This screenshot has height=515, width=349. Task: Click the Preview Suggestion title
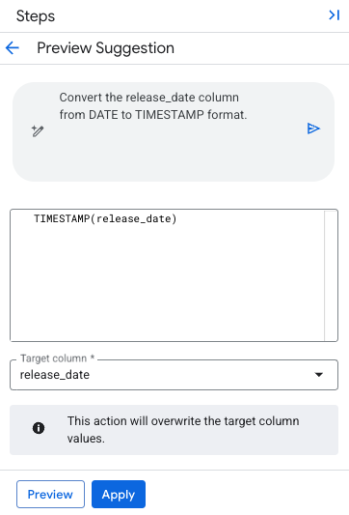coord(105,48)
